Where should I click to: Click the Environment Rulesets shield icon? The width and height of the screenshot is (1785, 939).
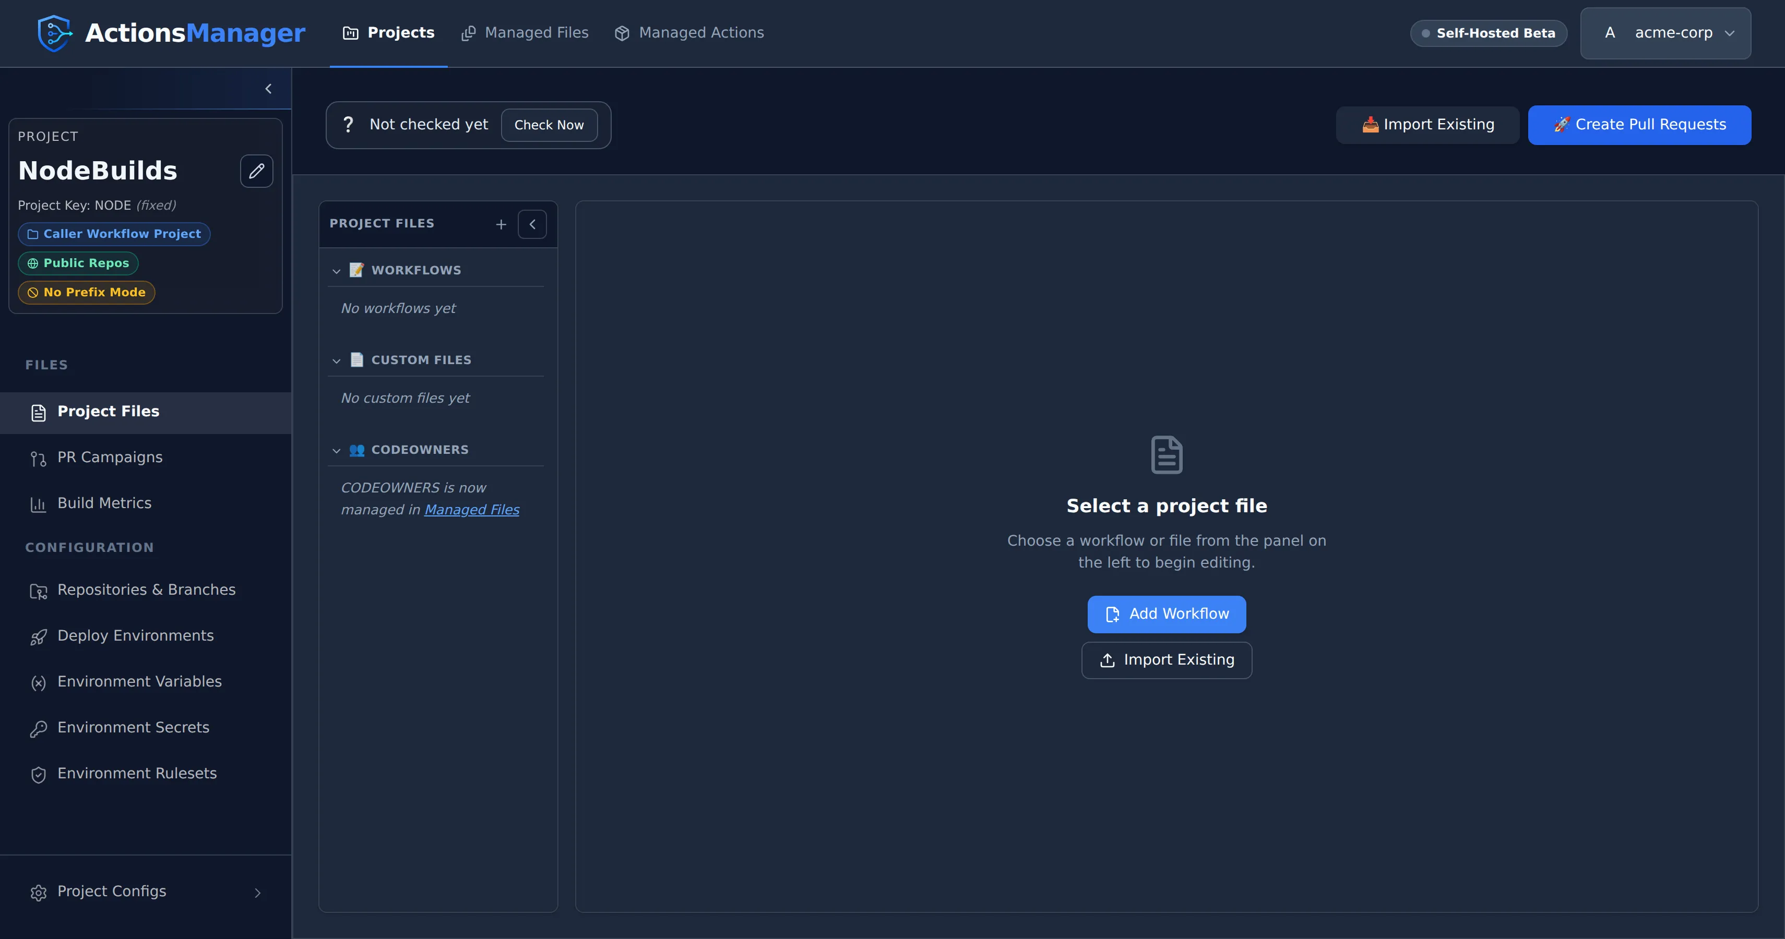[x=38, y=774]
